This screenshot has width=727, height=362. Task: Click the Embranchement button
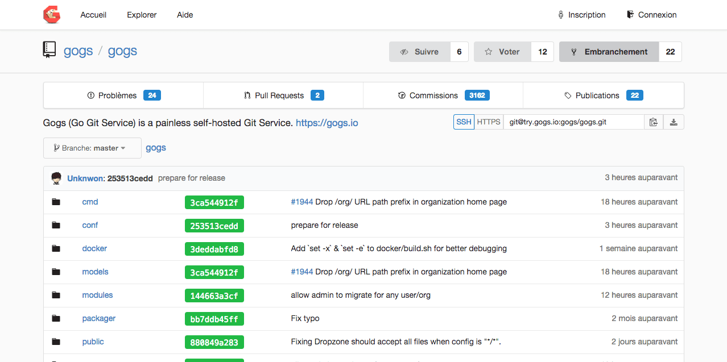609,52
